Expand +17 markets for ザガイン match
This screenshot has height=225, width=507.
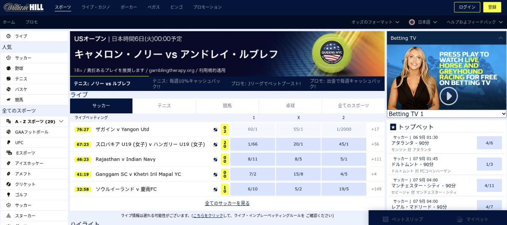[375, 129]
